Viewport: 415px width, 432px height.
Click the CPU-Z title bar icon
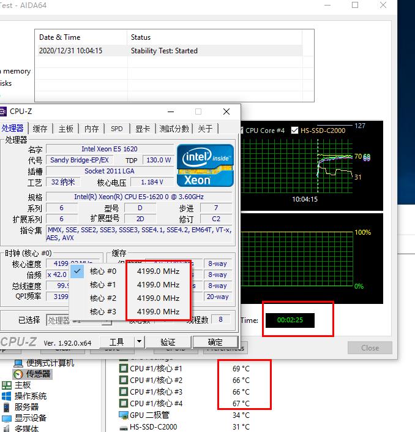[x=5, y=112]
